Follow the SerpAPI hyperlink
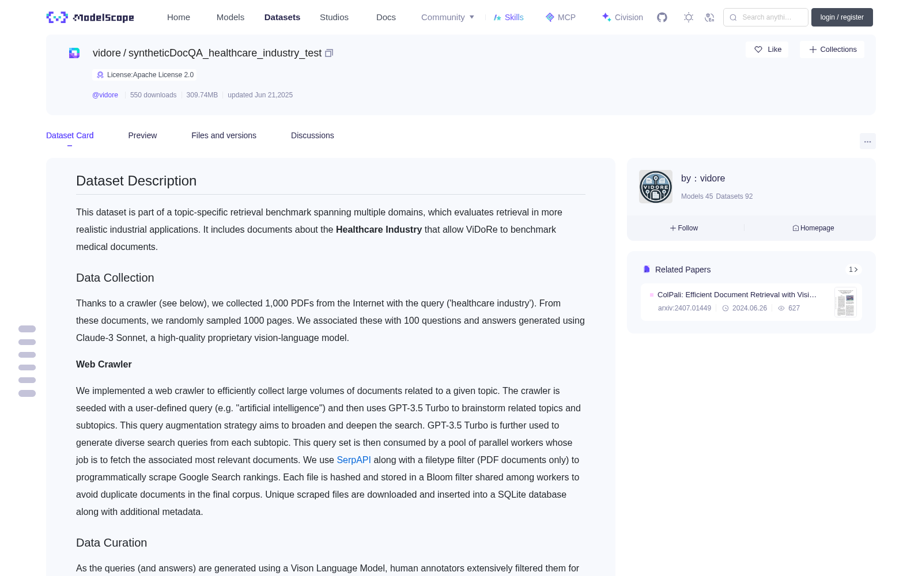 [x=354, y=460]
